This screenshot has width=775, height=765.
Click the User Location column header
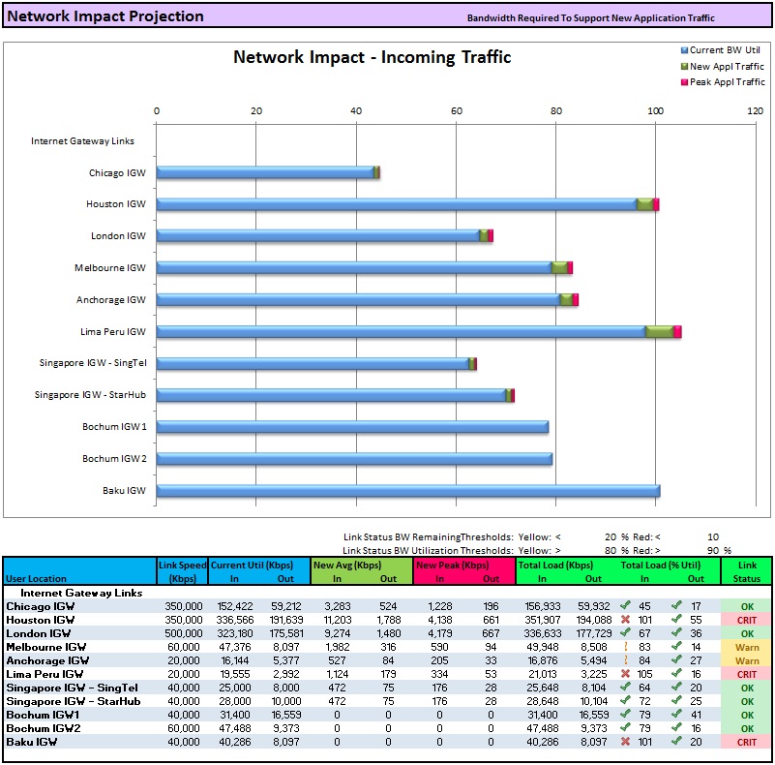(x=37, y=579)
